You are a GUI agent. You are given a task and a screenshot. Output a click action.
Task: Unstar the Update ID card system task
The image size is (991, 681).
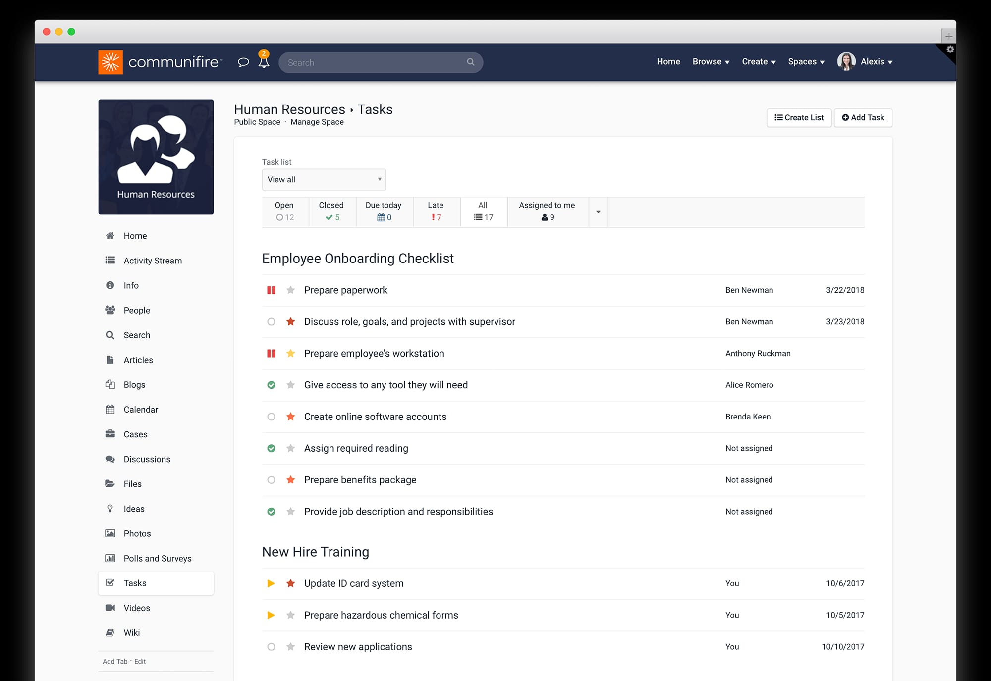pyautogui.click(x=291, y=583)
